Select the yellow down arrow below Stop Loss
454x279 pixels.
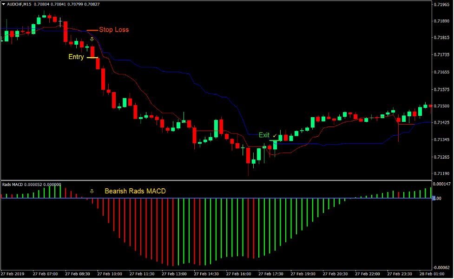pyautogui.click(x=92, y=39)
